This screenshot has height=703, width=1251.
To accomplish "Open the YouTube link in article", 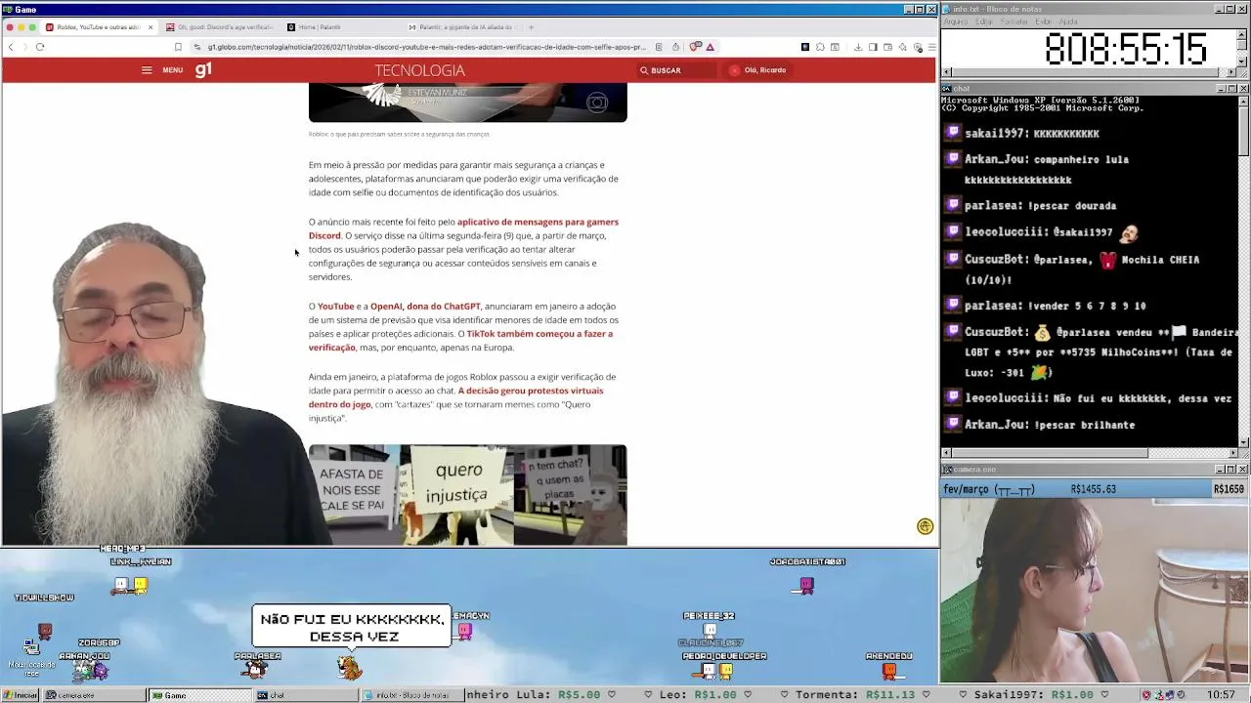I will click(335, 307).
